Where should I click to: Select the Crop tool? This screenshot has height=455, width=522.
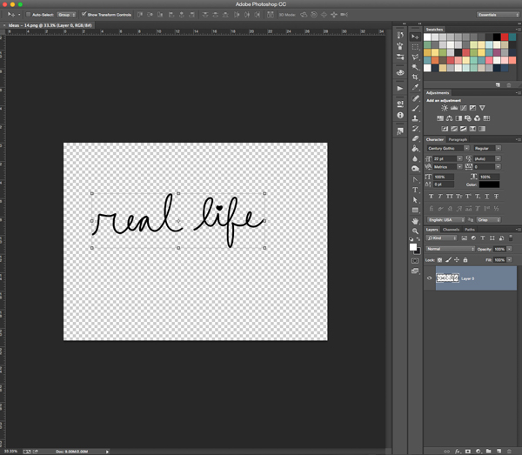[416, 77]
